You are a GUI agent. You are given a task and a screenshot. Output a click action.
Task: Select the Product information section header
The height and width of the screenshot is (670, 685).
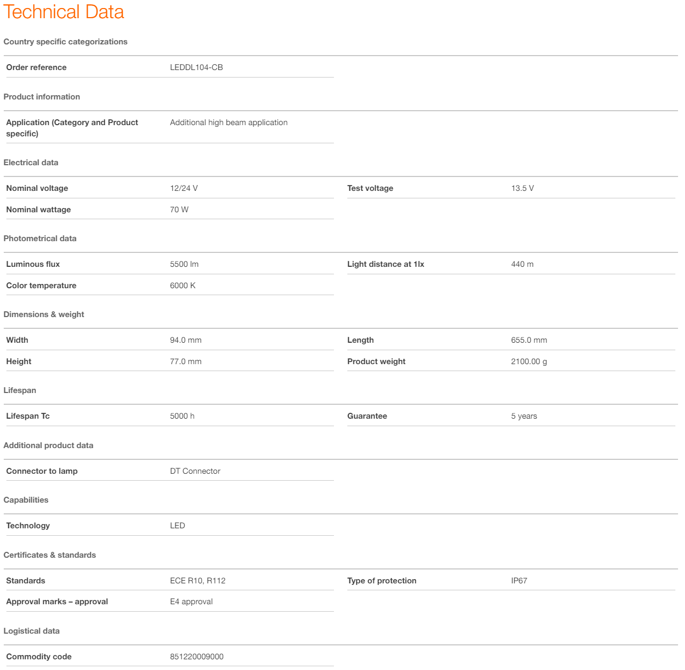click(x=42, y=97)
